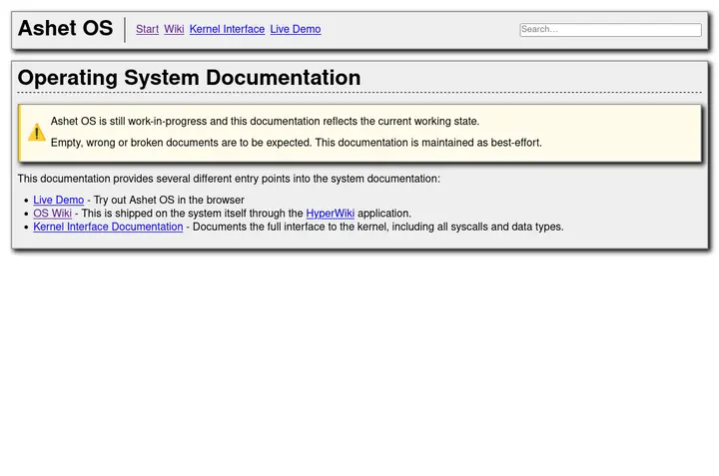Click the yellow warning triangle icon
719x476 pixels.
[37, 133]
